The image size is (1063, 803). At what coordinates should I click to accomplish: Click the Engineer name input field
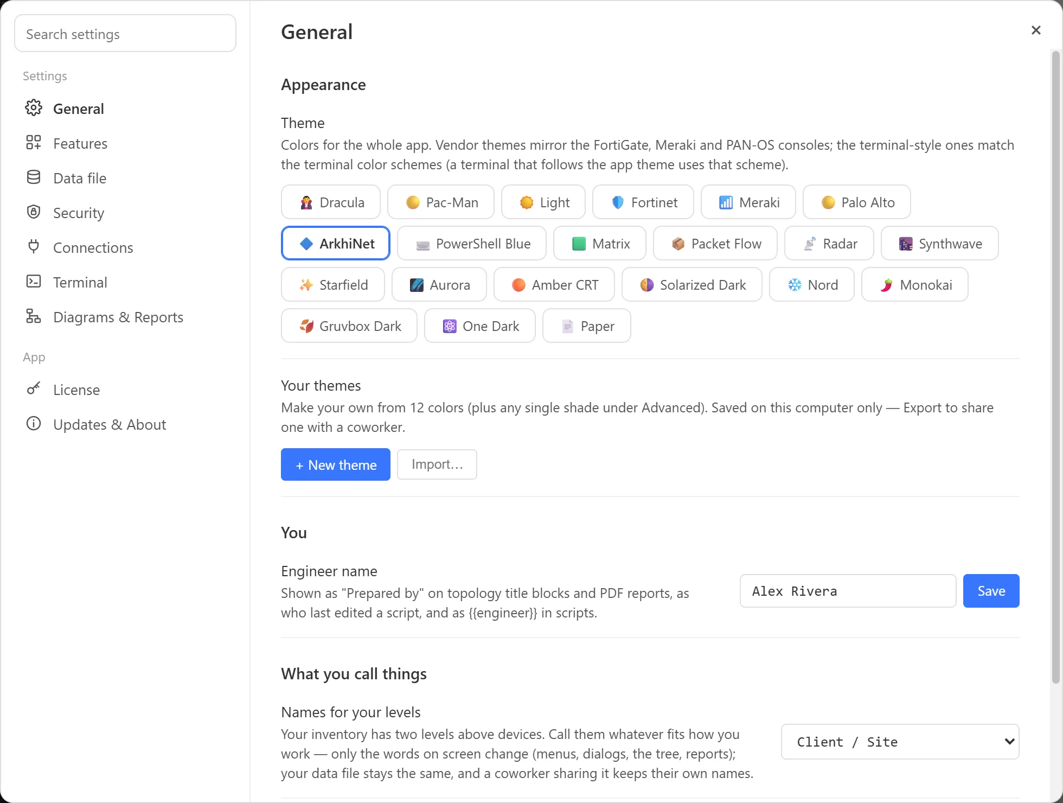point(848,591)
